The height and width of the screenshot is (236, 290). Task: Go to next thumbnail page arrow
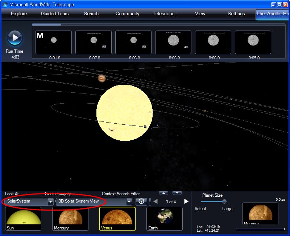point(186,201)
